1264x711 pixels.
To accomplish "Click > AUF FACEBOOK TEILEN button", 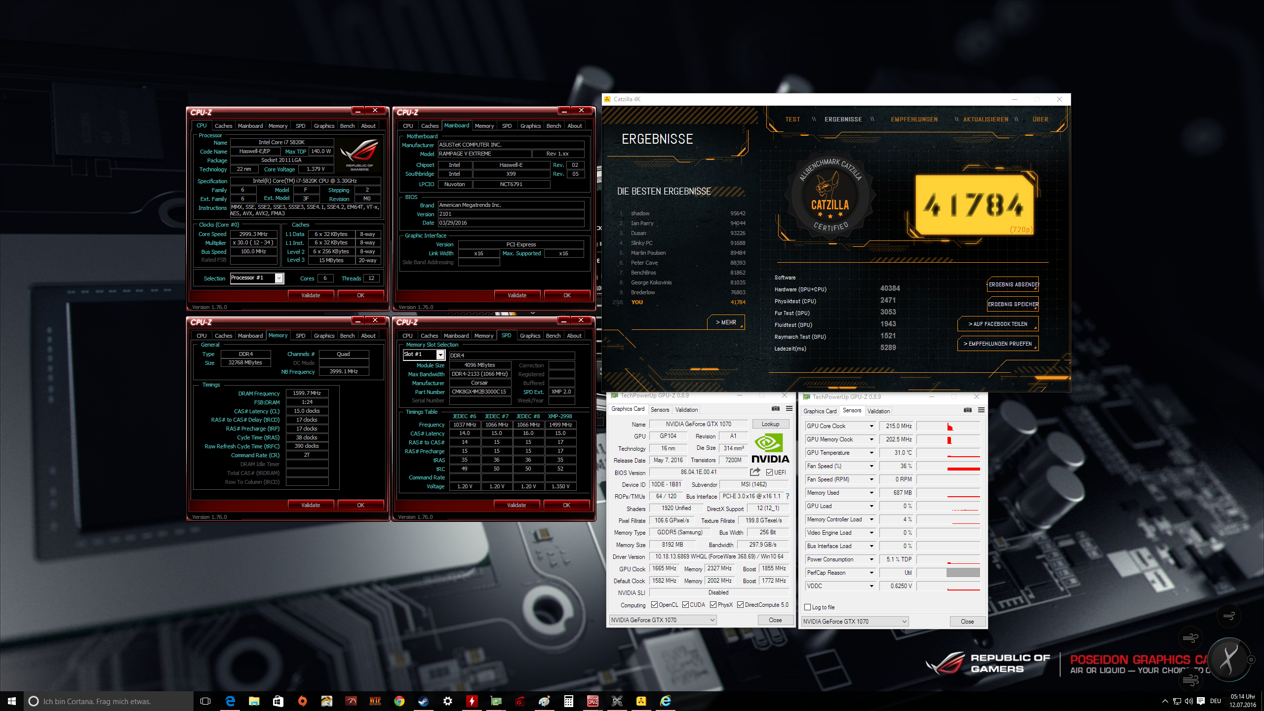I will 997,324.
